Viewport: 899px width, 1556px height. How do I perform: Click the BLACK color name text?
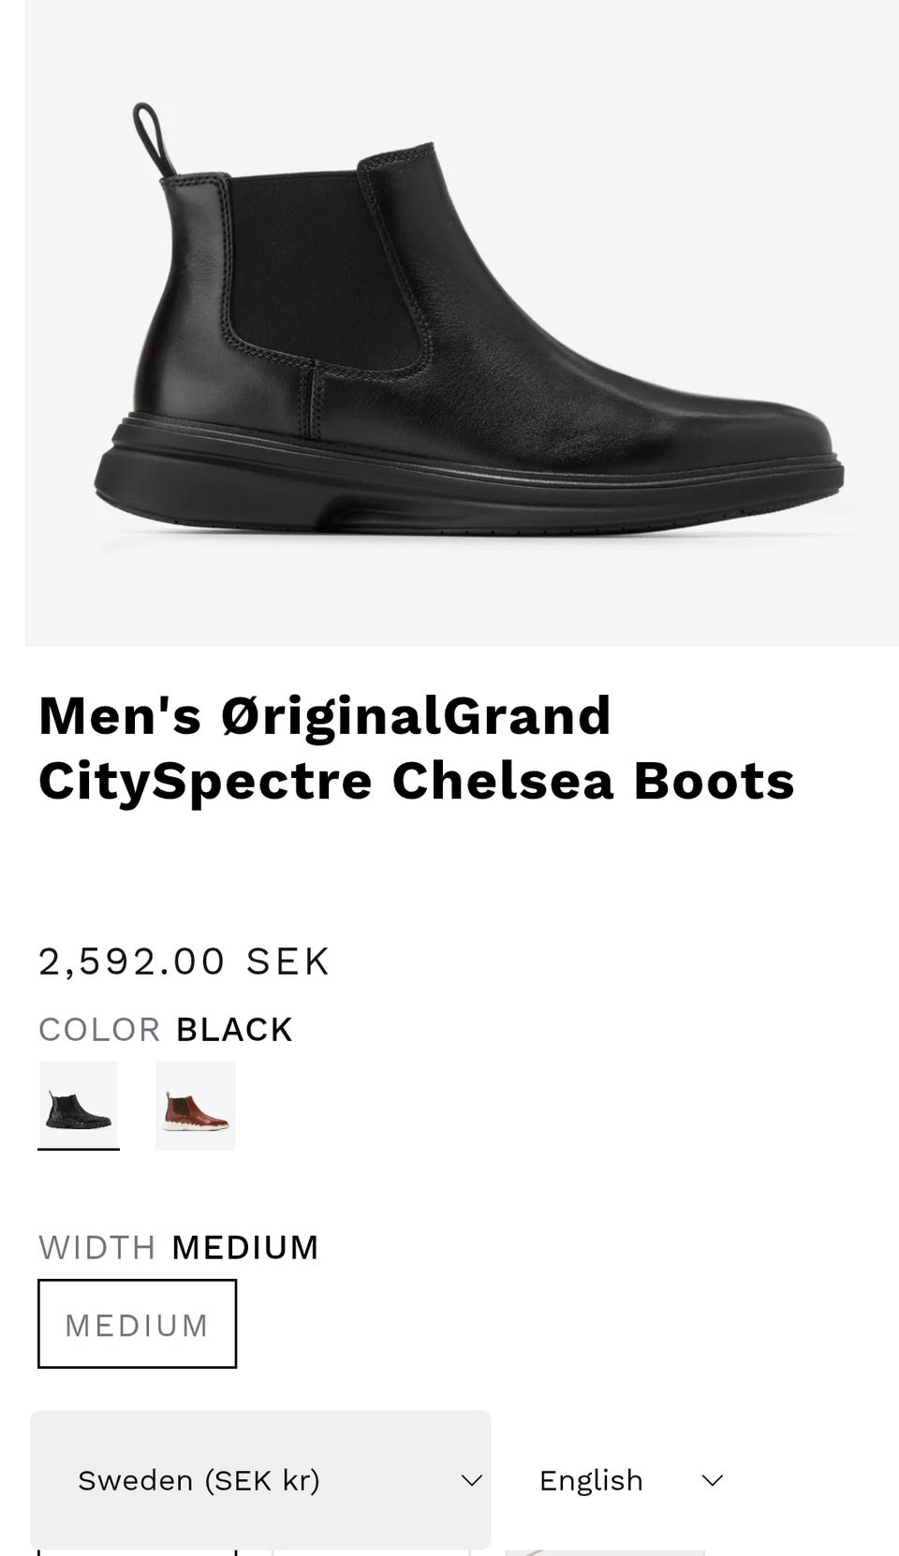[234, 1029]
